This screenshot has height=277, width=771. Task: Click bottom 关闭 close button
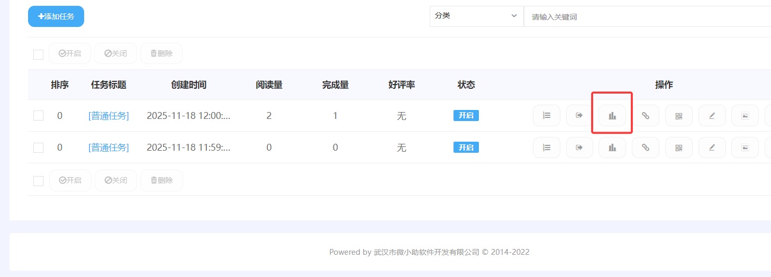click(116, 180)
